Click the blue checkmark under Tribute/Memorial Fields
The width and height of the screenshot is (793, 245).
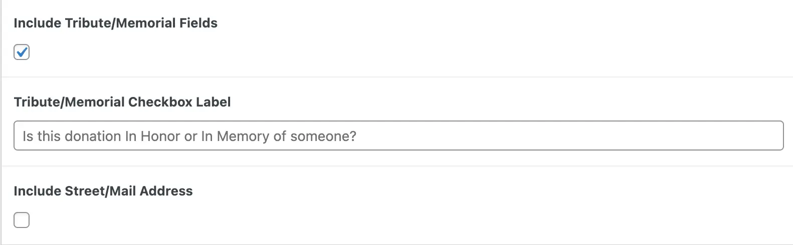[22, 52]
